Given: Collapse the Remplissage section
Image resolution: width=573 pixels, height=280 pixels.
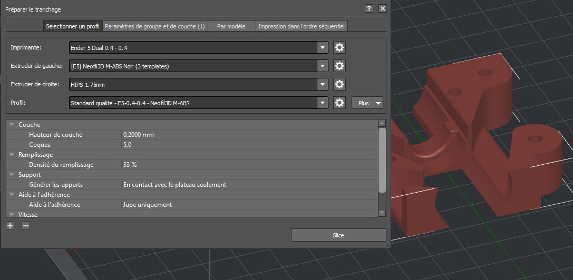Looking at the screenshot, I should tap(12, 155).
